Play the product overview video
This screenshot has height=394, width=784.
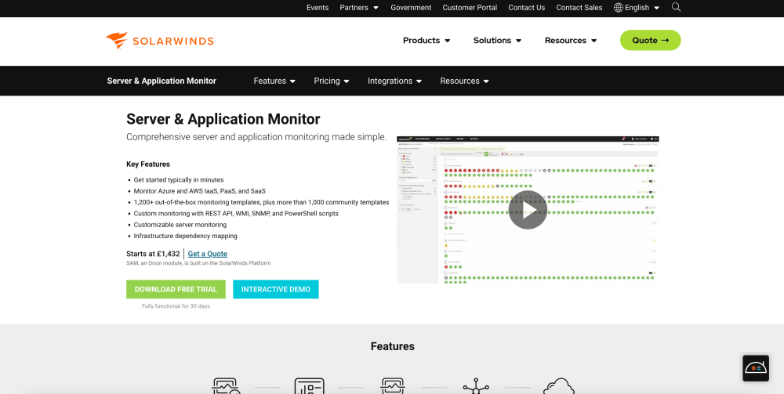coord(528,210)
